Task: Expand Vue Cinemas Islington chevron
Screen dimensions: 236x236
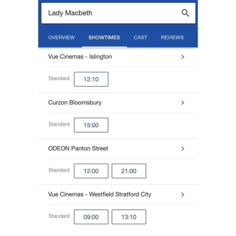Action: [x=183, y=57]
